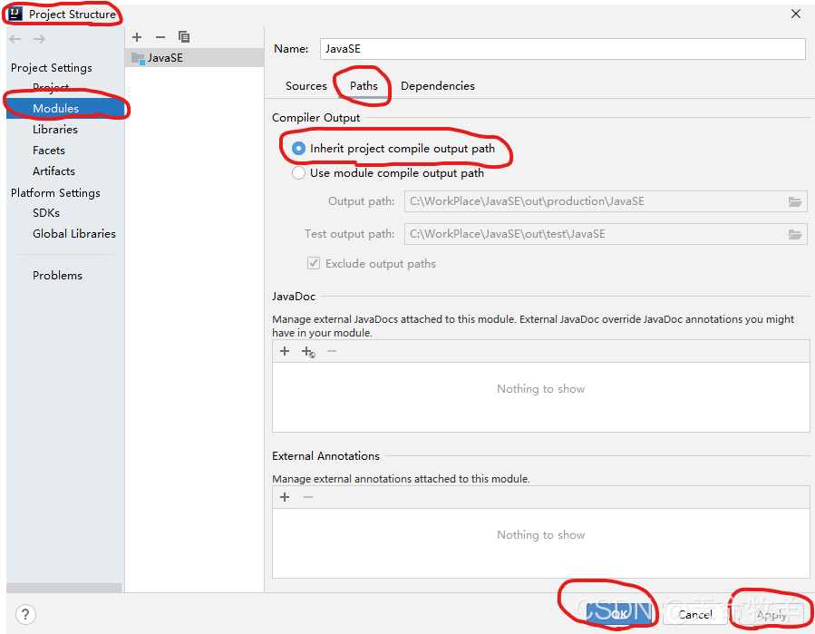Click the Cancel button
The image size is (815, 634).
tap(695, 614)
